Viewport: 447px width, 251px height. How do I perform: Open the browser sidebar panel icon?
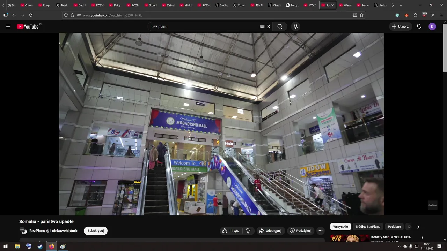coord(6,15)
